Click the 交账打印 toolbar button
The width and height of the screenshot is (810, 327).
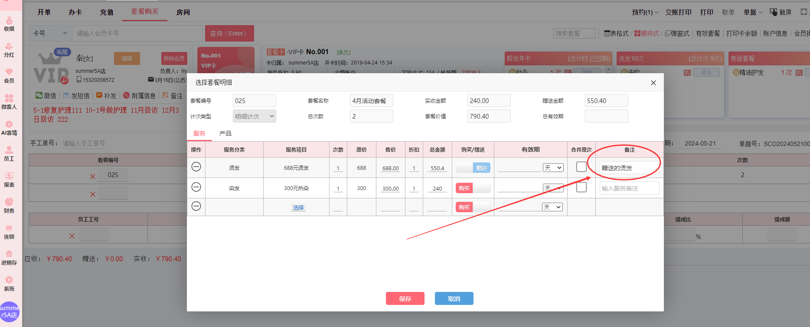(679, 12)
